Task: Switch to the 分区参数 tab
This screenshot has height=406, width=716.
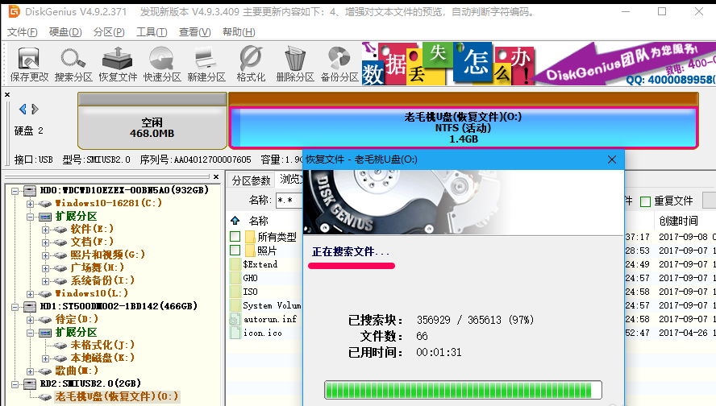Action: coord(251,180)
